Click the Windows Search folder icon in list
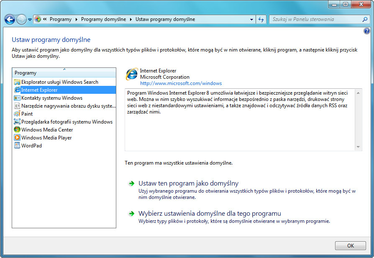The height and width of the screenshot is (258, 374). [x=17, y=82]
